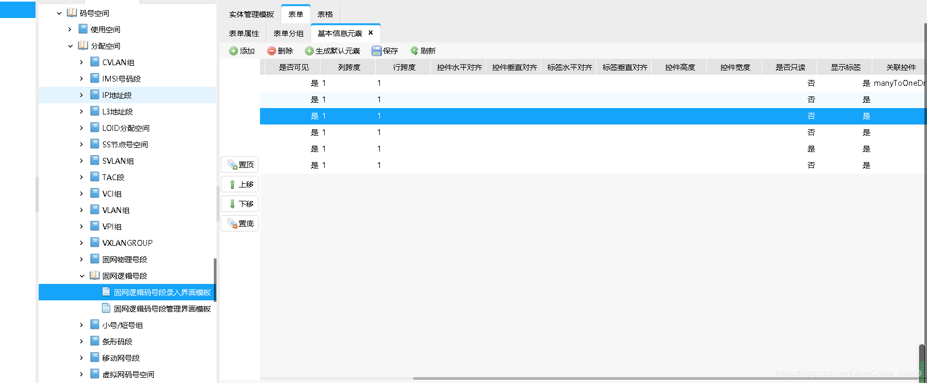Click the CVLAN组 book icon
Image resolution: width=927 pixels, height=383 pixels.
[x=95, y=62]
